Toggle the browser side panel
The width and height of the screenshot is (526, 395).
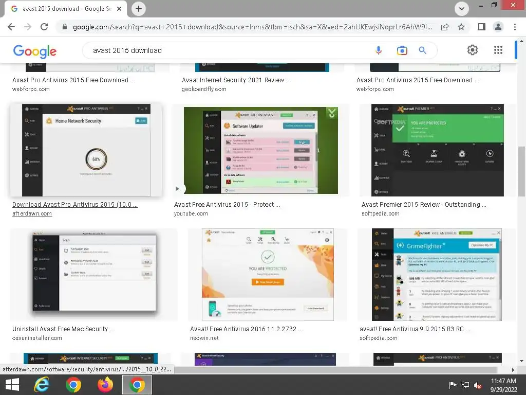coord(482,27)
